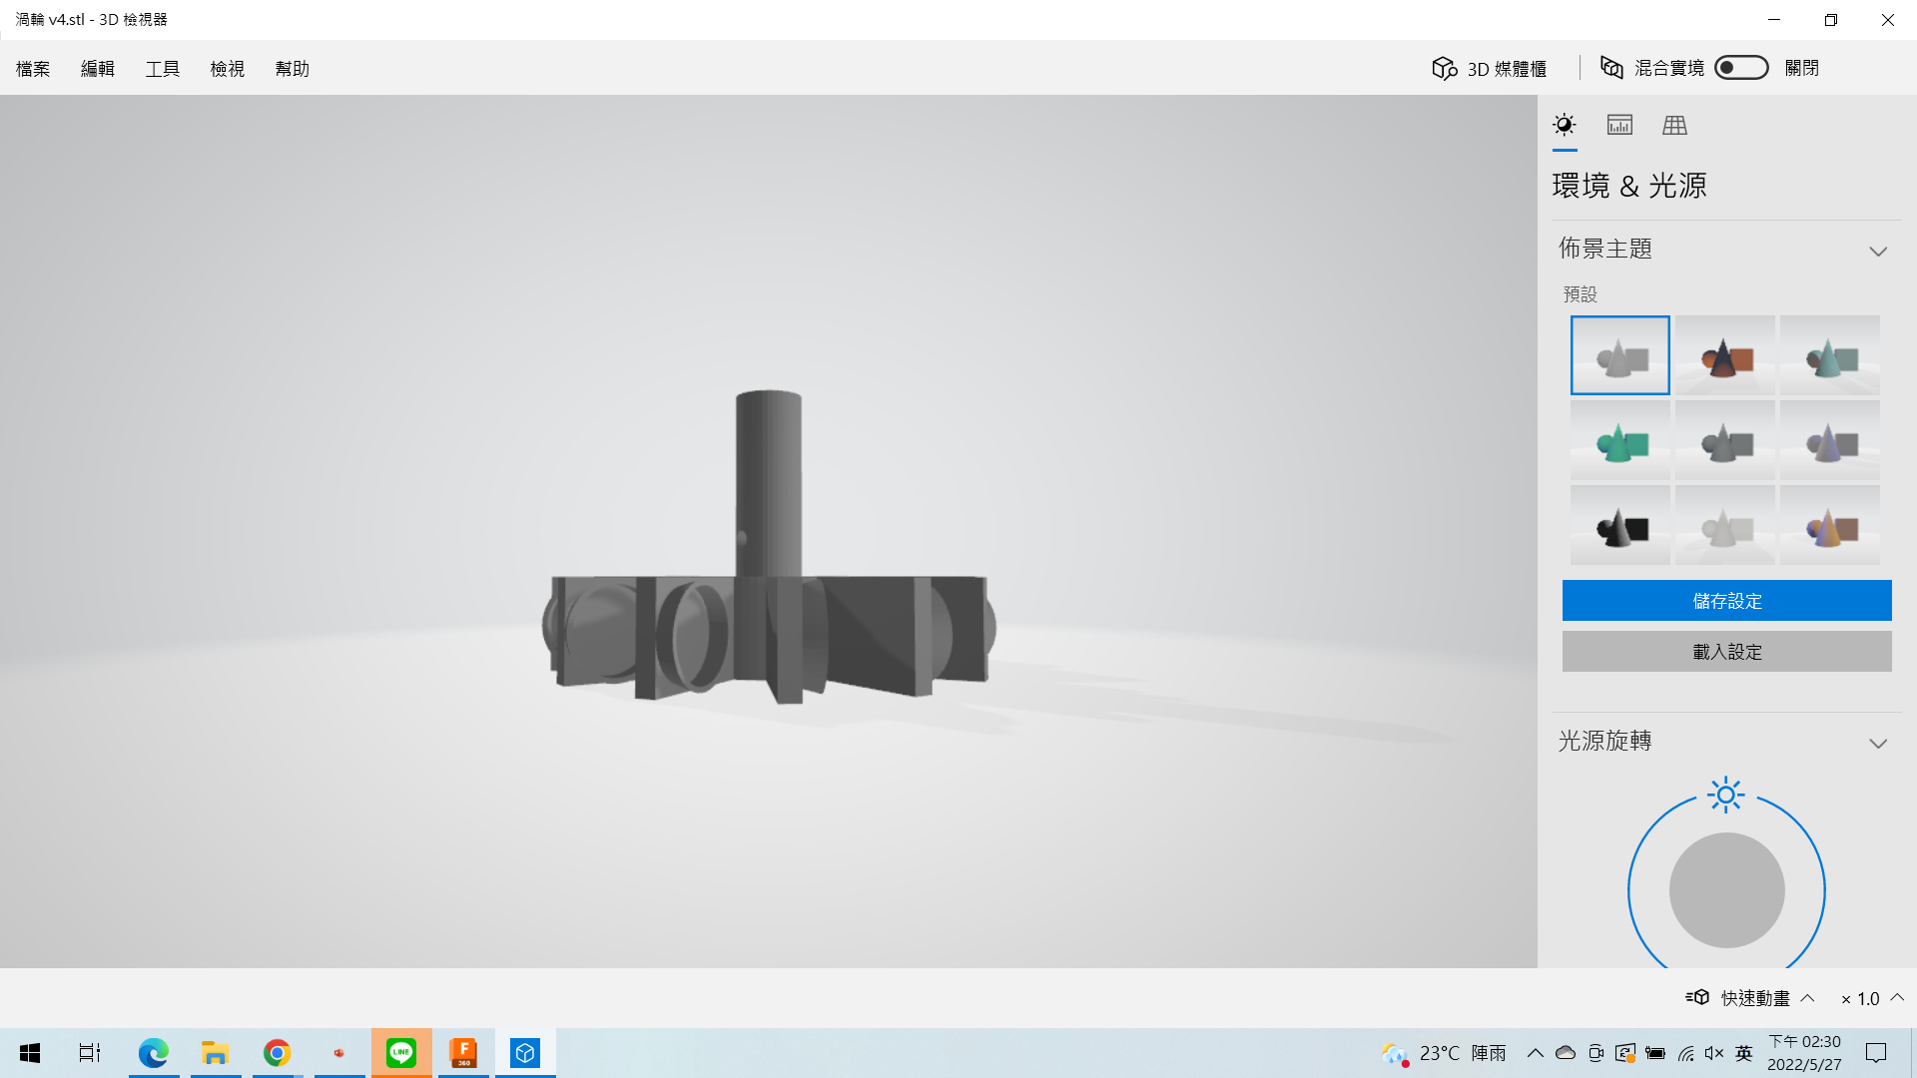This screenshot has width=1917, height=1078.
Task: Click the 快速動畫 animation icon
Action: point(1697,997)
